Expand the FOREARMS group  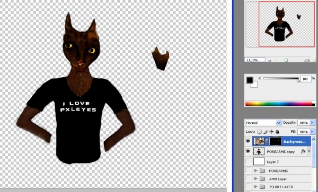click(x=256, y=170)
